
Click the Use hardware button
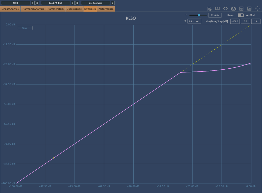point(95,3)
